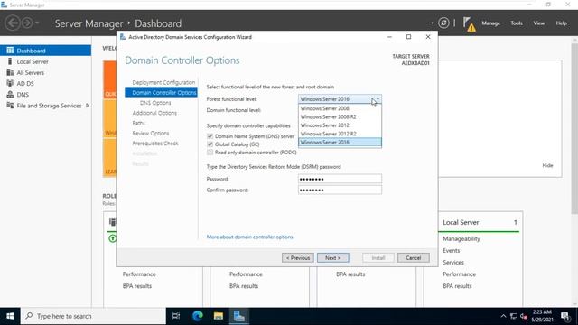Go to DNS Options step

(x=155, y=103)
